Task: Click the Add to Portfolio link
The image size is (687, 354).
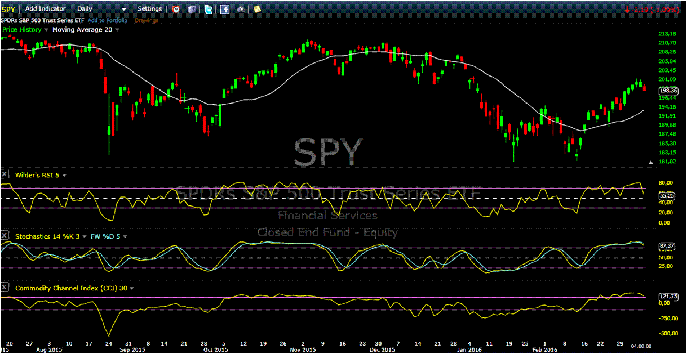Action: coord(108,20)
